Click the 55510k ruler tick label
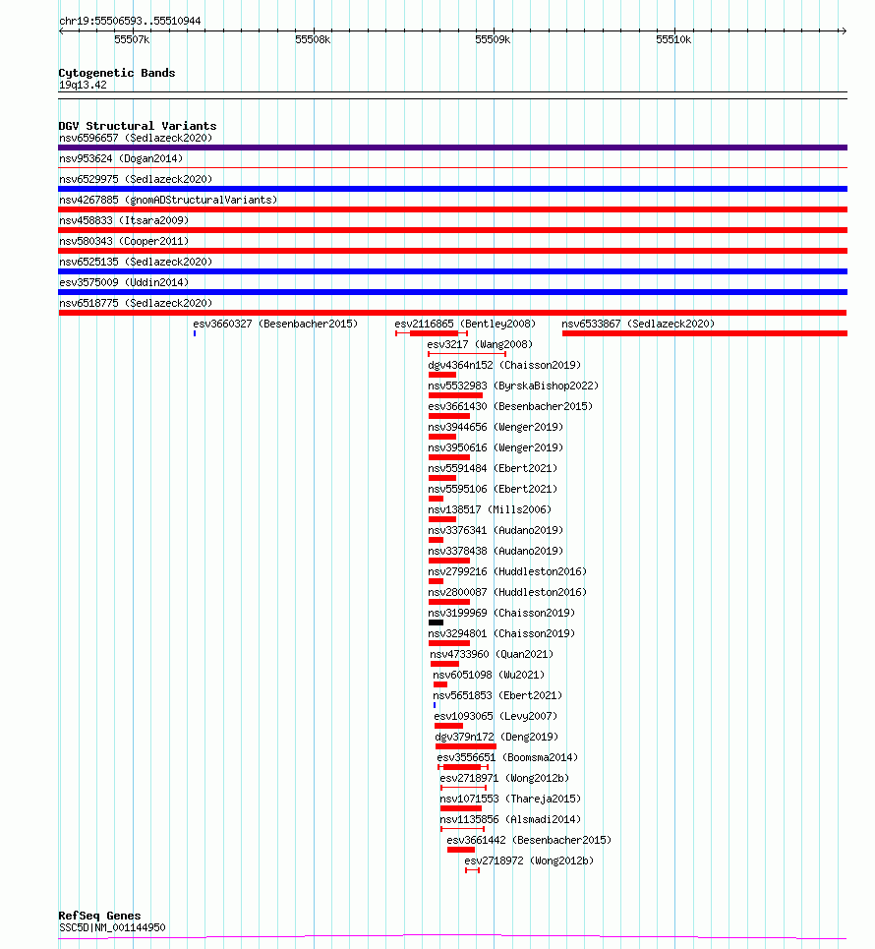The height and width of the screenshot is (949, 875). [673, 39]
